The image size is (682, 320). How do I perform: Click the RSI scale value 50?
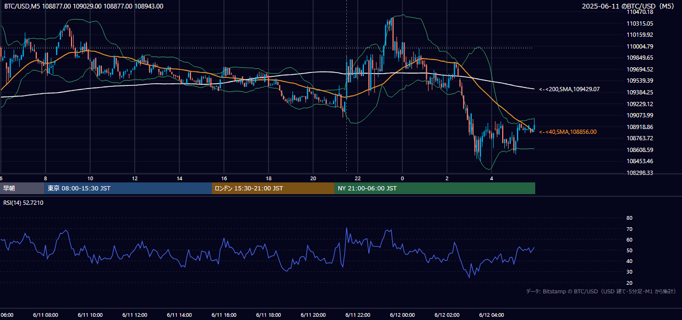point(629,250)
